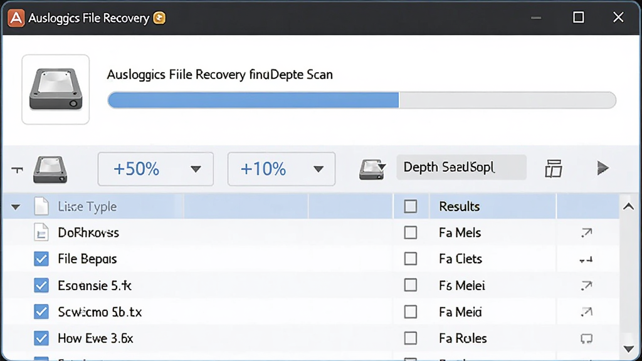
Task: Click the scroll up arrow
Action: click(628, 207)
